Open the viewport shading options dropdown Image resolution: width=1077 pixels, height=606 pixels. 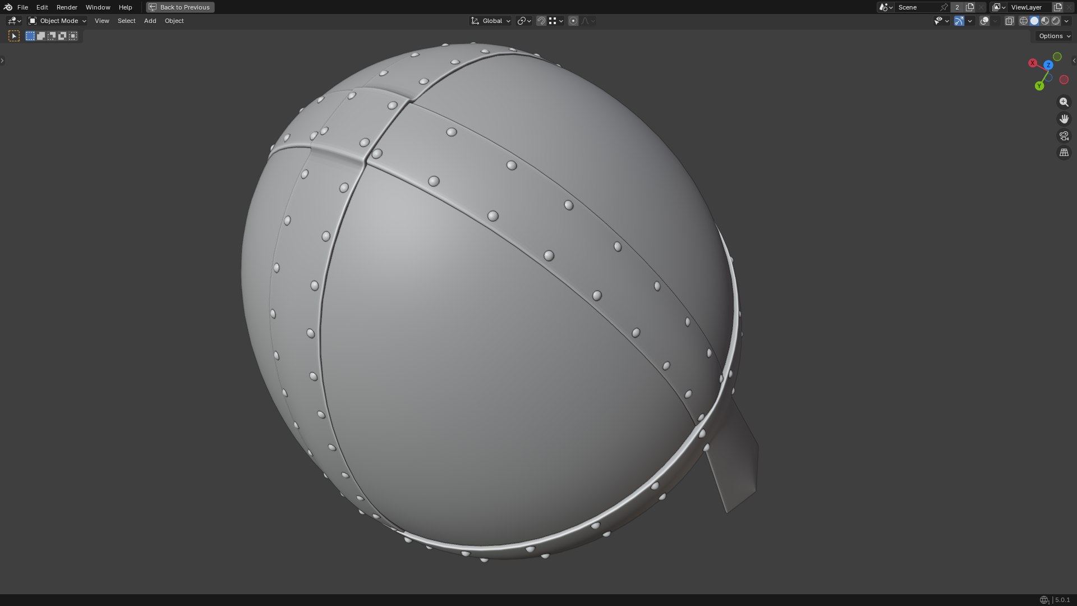[1066, 21]
